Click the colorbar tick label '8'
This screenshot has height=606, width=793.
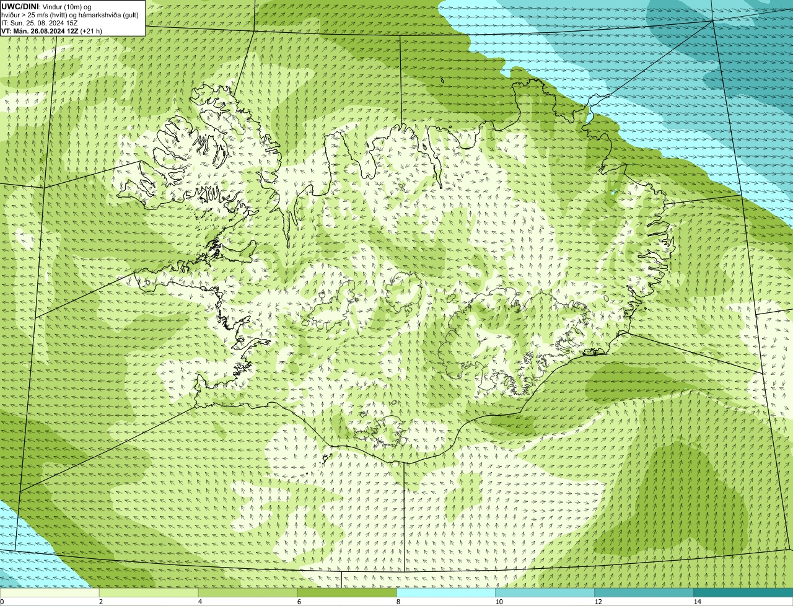click(398, 602)
